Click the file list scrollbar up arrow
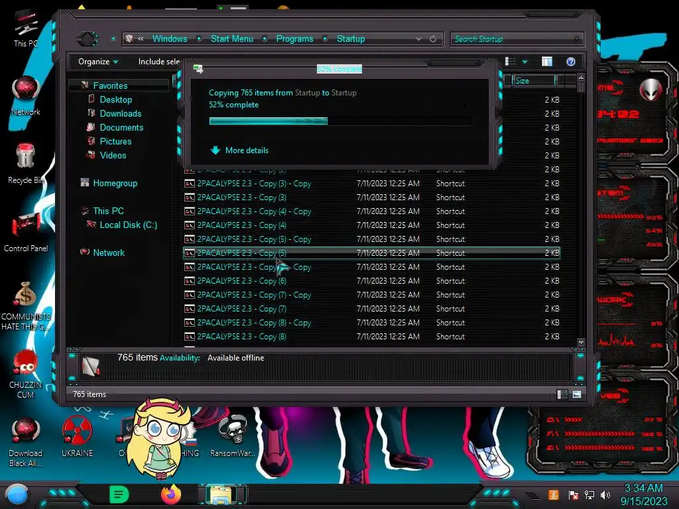Image resolution: width=679 pixels, height=509 pixels. pos(581,78)
